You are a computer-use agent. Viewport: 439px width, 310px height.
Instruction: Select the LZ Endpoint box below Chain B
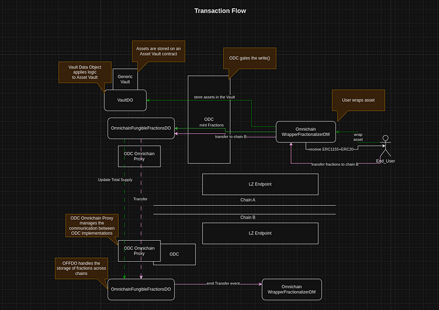click(260, 233)
